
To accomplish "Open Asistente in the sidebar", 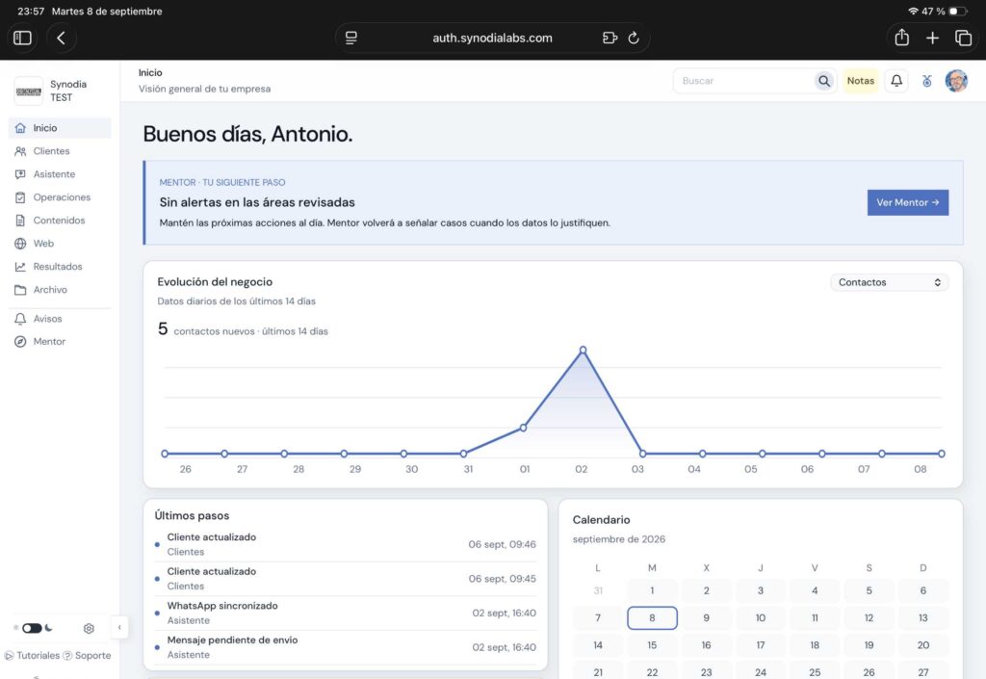I will click(x=60, y=174).
